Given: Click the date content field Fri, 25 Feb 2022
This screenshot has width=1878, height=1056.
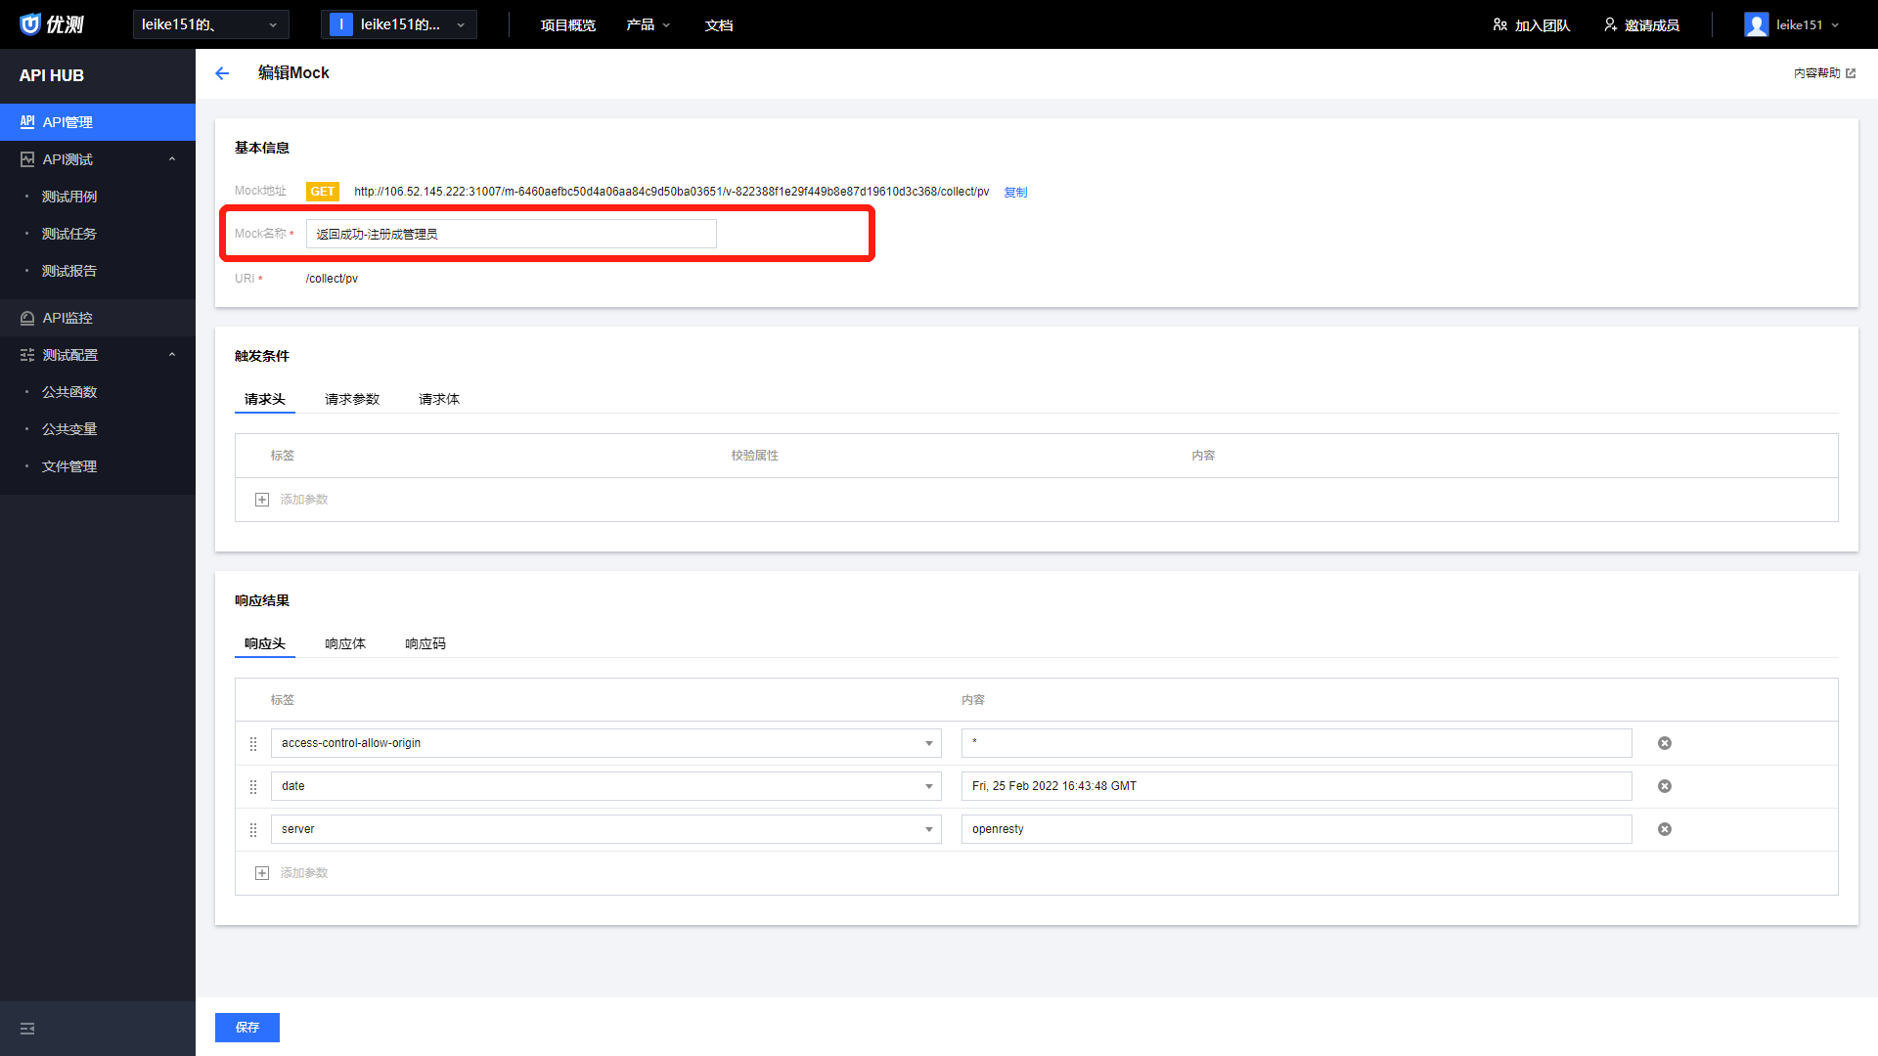Looking at the screenshot, I should coord(1296,786).
